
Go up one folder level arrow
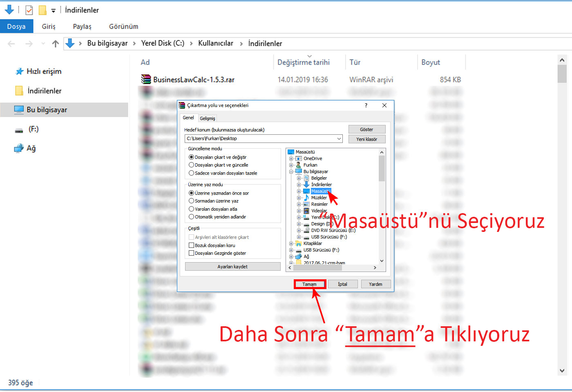tap(56, 43)
